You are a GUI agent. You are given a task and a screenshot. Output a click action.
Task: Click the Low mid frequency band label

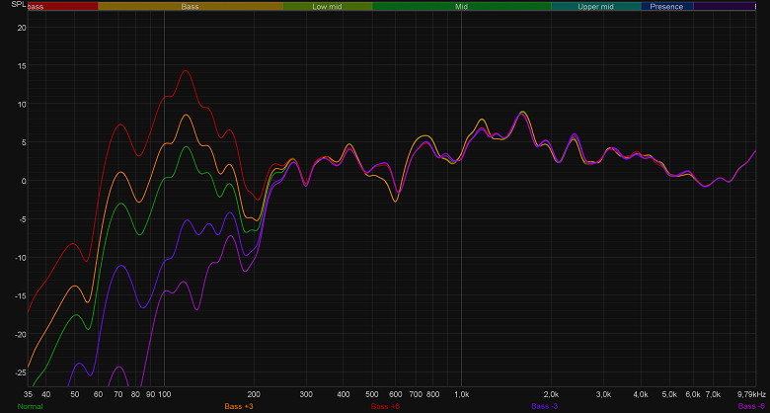pos(327,7)
